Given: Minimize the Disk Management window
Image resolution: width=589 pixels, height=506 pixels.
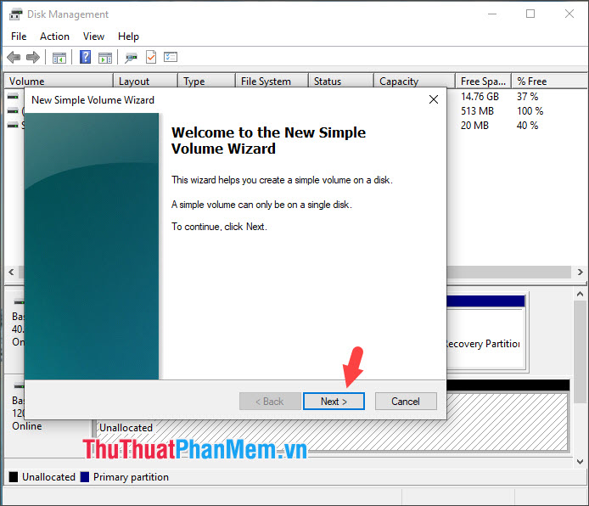Looking at the screenshot, I should (492, 14).
